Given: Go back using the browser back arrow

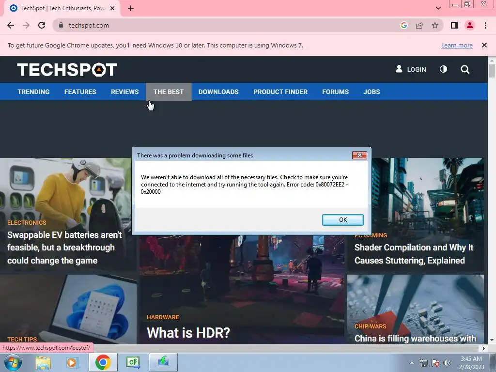Looking at the screenshot, I should (11, 25).
